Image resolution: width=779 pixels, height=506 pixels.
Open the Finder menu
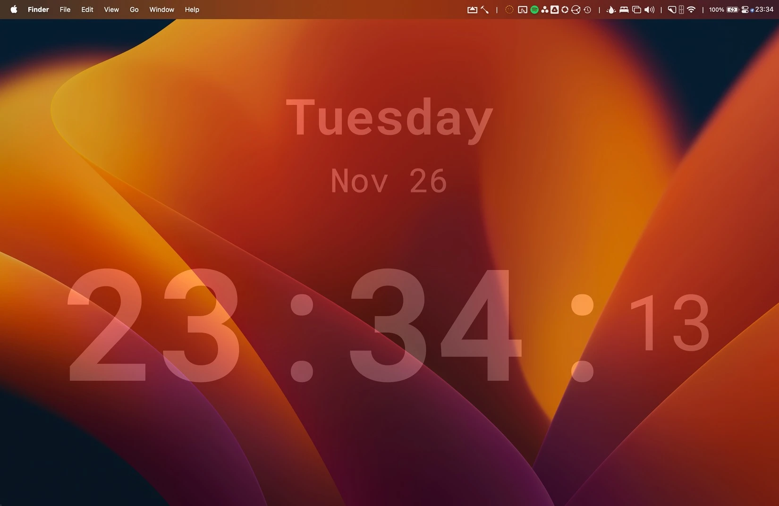click(x=38, y=9)
